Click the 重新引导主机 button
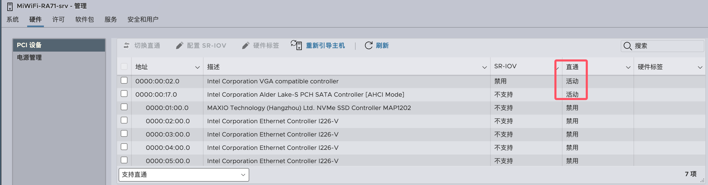 pyautogui.click(x=325, y=46)
